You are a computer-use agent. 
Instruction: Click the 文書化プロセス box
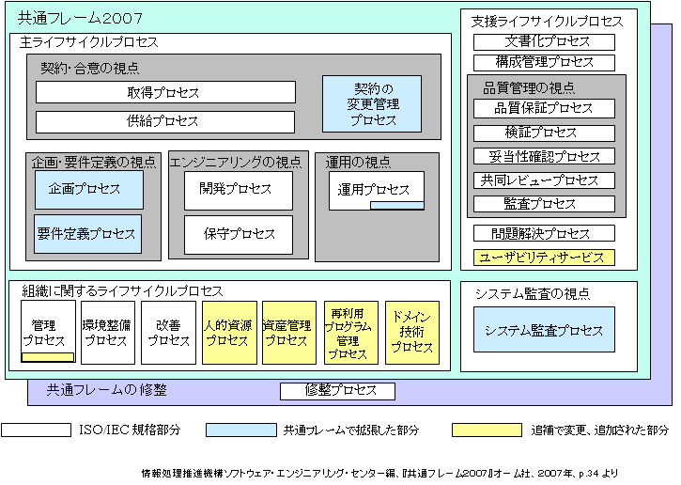pos(544,42)
